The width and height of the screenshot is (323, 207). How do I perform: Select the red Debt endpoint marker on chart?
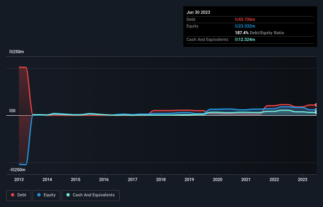[x=316, y=105]
